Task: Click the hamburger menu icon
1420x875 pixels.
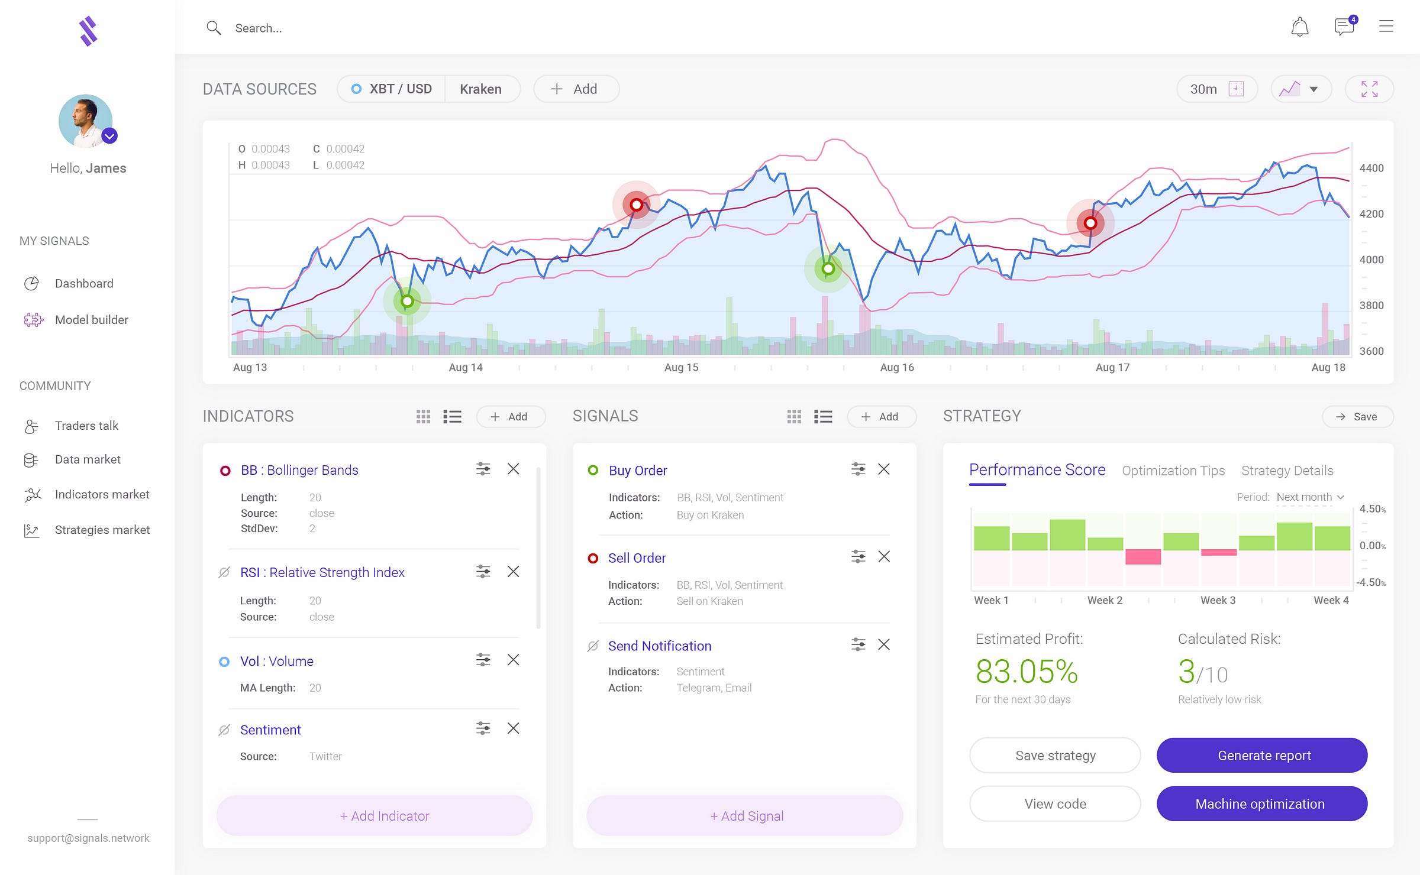Action: coord(1386,27)
